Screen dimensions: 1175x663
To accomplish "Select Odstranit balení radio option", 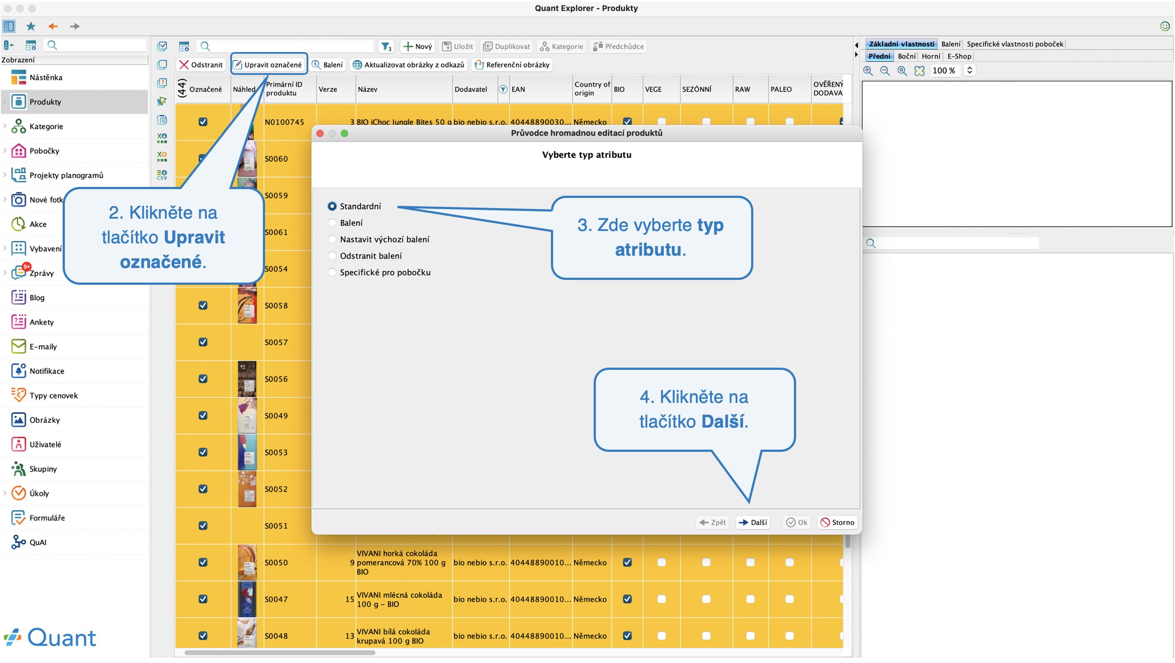I will (332, 256).
